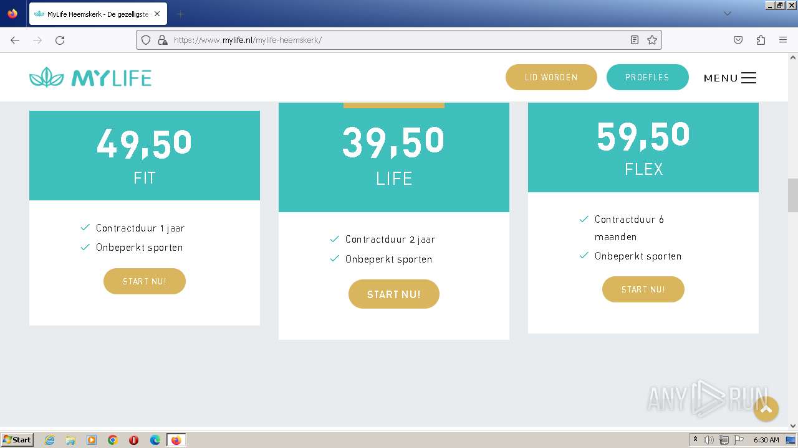
Task: Click the page vertical scrollbar thumb
Action: pyautogui.click(x=792, y=195)
